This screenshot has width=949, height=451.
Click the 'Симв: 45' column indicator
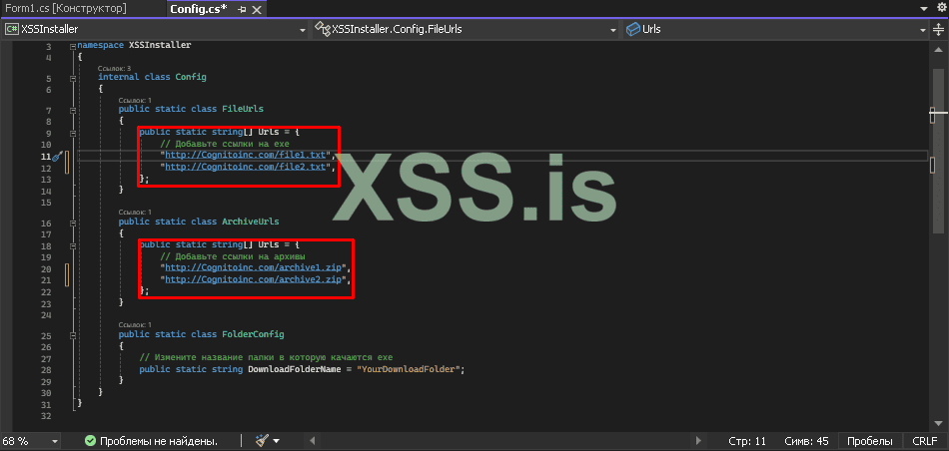pos(807,441)
